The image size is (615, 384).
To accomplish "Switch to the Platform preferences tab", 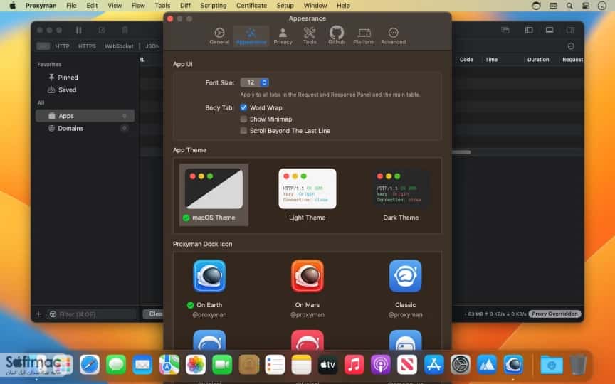I will pos(364,36).
